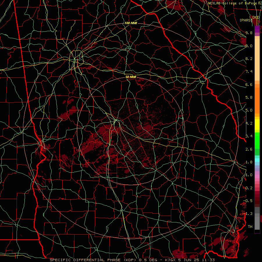The image size is (262, 262).
Task: Click the 9.0 value on color scale
Action: (x=249, y=46)
